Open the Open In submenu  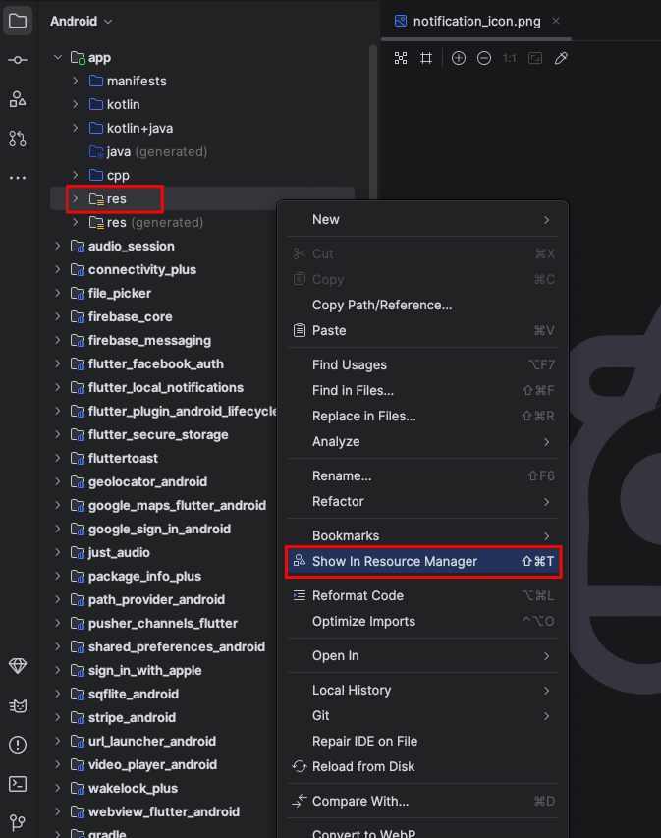(422, 655)
